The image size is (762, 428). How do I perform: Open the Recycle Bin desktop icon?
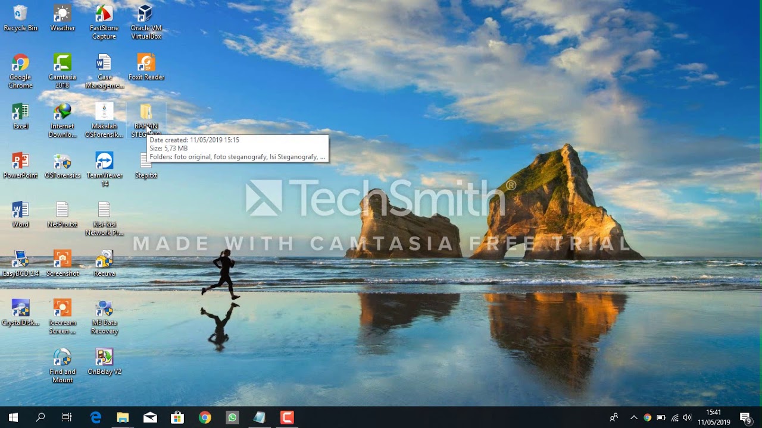click(x=20, y=18)
